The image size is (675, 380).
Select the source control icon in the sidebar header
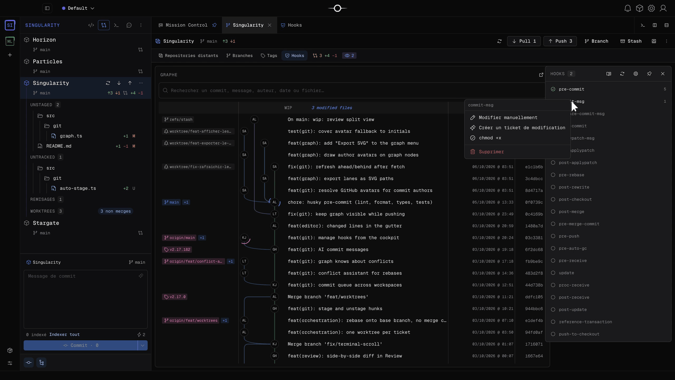pos(104,25)
